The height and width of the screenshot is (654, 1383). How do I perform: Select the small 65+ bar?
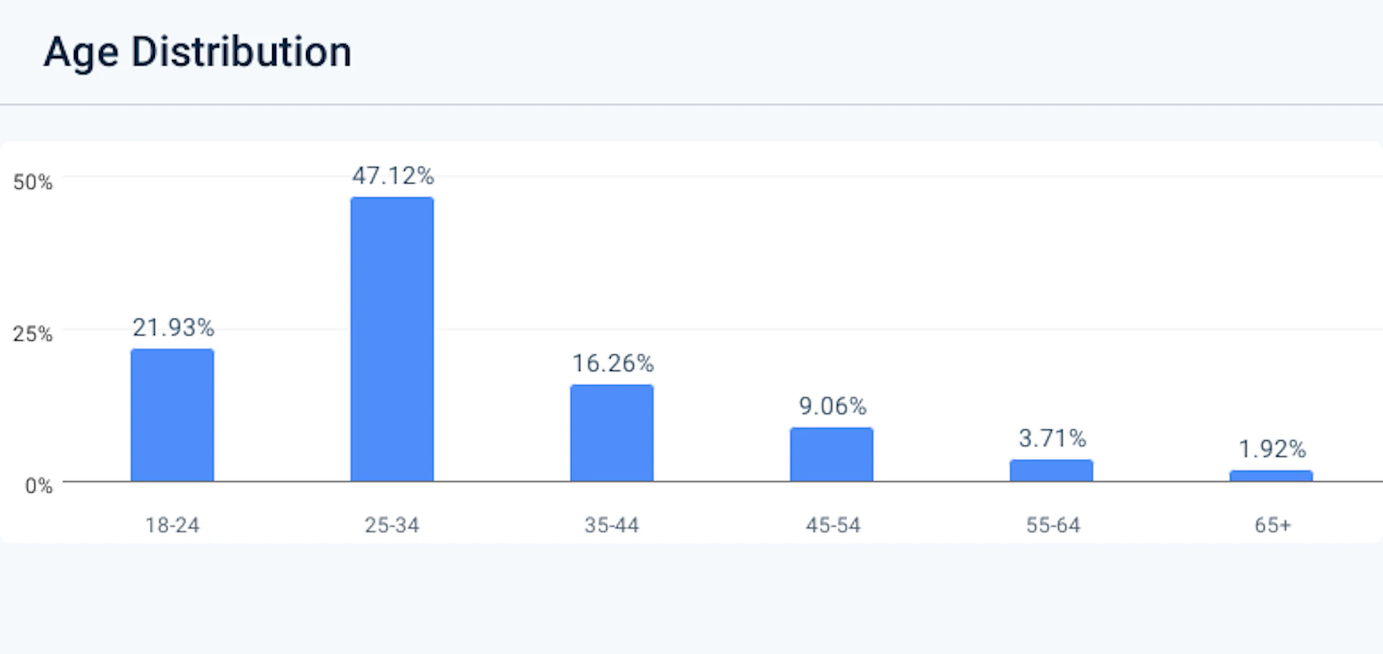[1271, 475]
